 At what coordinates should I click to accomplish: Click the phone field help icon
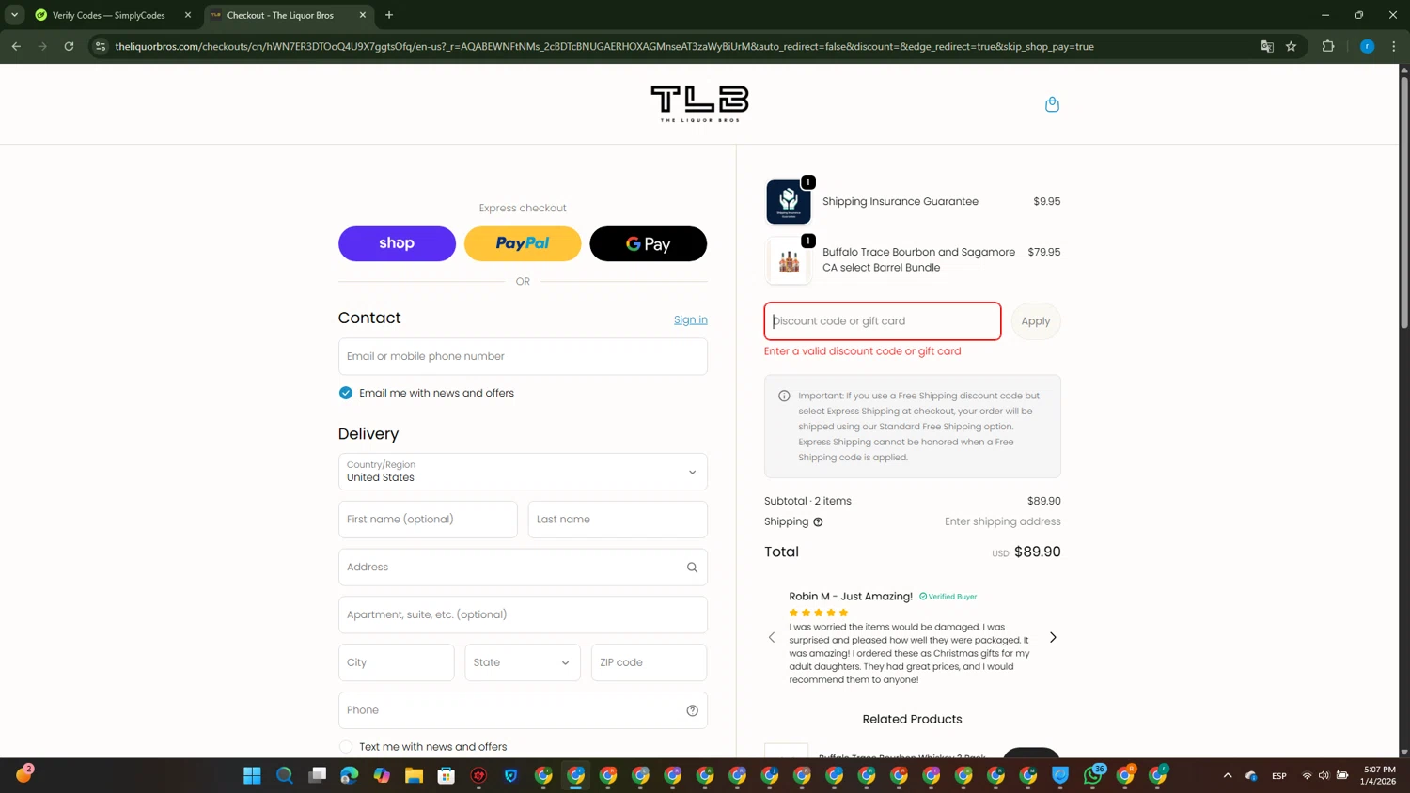tap(692, 710)
